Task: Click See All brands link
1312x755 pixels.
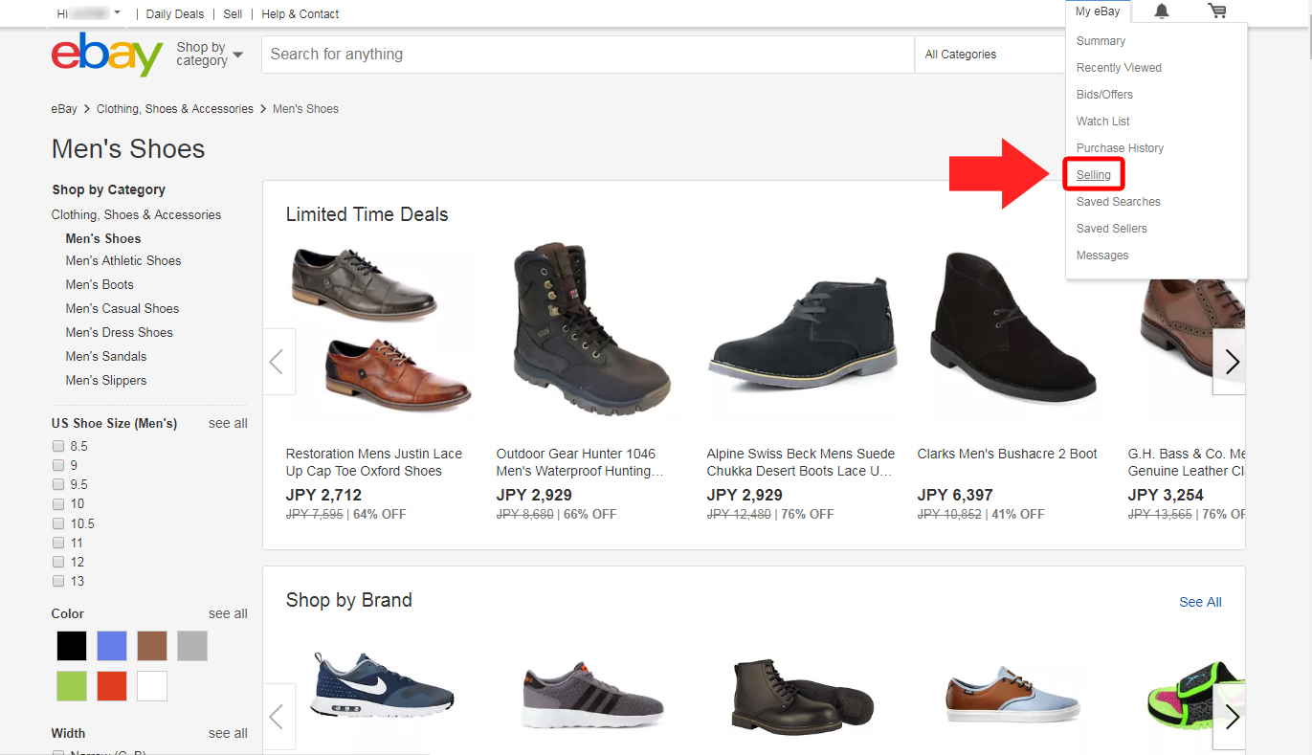Action: 1200,602
